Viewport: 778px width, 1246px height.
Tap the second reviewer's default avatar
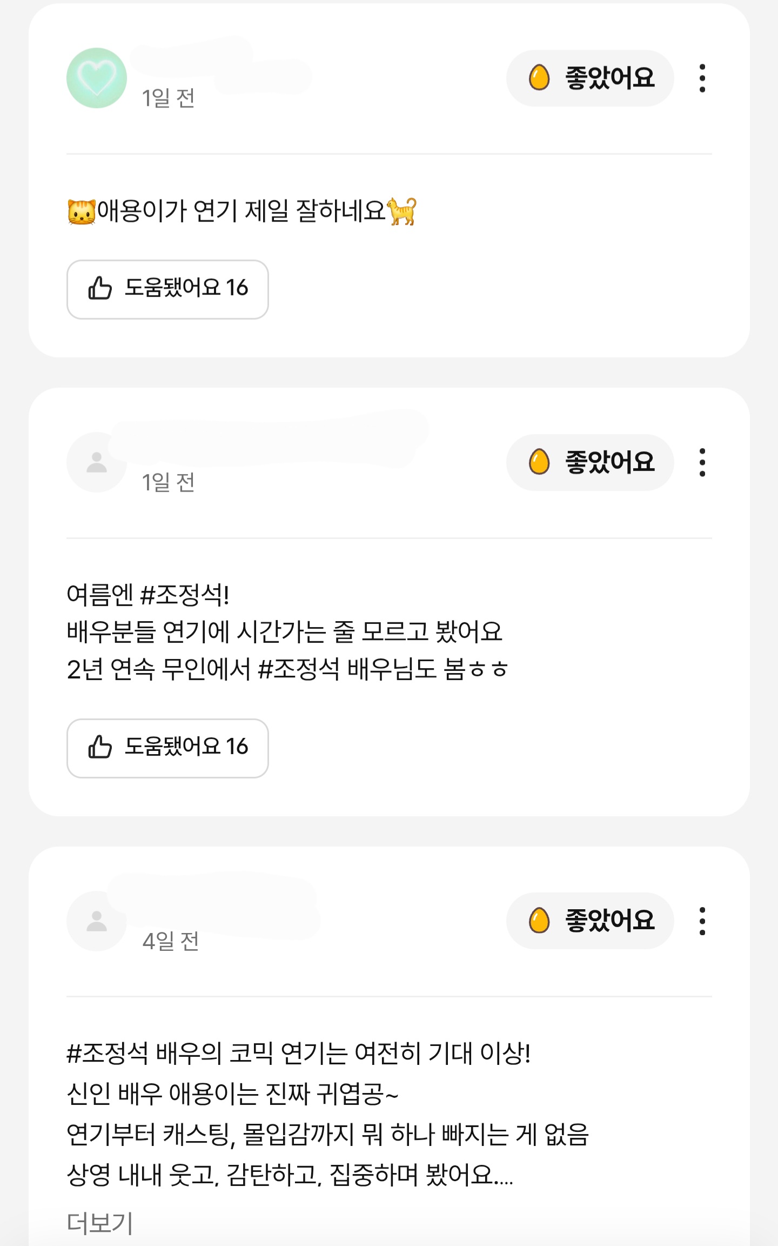tap(97, 463)
